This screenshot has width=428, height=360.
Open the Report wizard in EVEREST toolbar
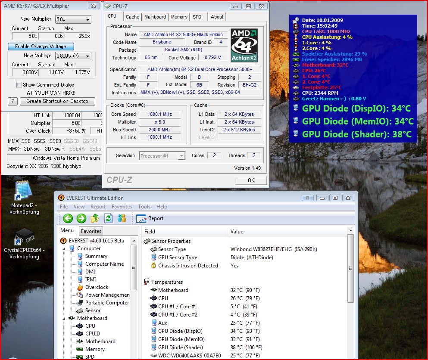coord(150,218)
